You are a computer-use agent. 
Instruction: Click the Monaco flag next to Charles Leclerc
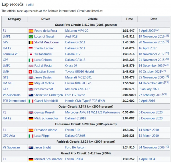31,48
